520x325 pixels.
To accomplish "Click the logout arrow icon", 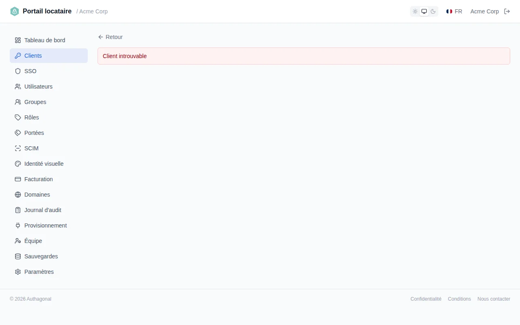I will (x=507, y=11).
